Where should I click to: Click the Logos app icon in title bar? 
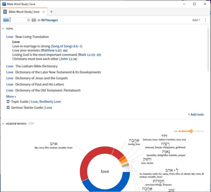pyautogui.click(x=4, y=4)
